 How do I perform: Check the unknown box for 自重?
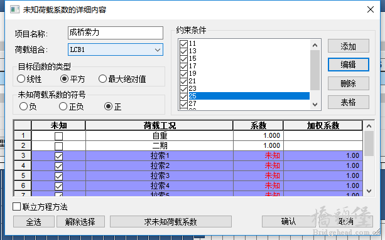58,136
